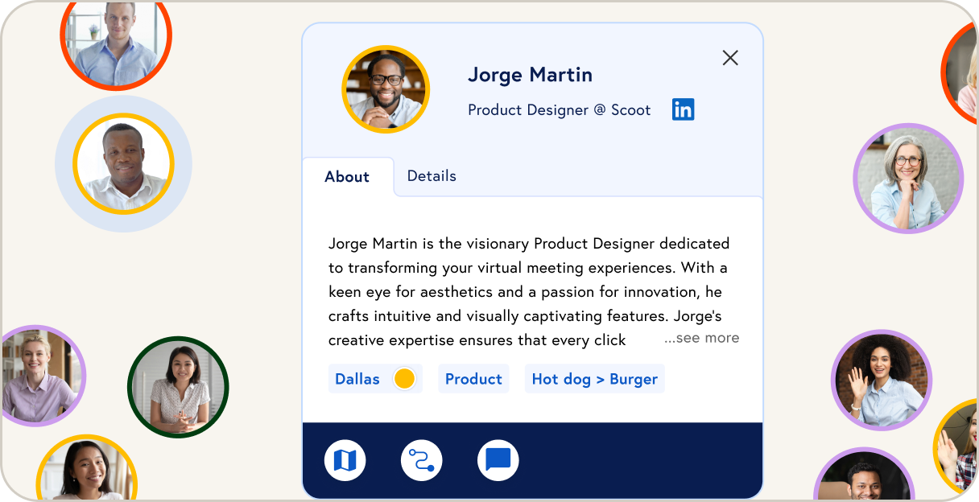
Task: Click the map icon in the bottom bar
Action: coord(345,461)
